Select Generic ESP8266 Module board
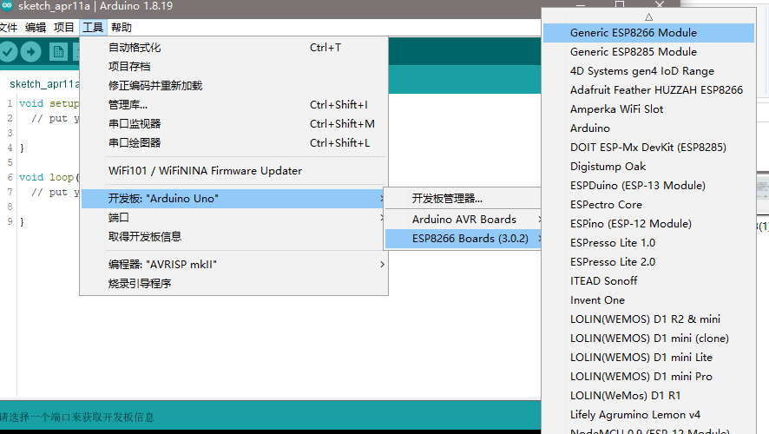 point(648,33)
